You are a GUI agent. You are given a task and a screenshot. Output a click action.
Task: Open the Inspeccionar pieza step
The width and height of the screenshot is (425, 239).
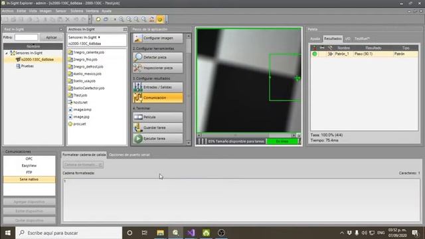tap(158, 68)
